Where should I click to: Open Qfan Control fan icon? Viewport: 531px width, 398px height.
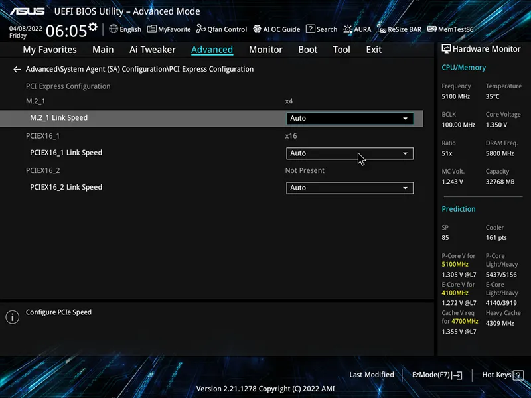pos(201,29)
